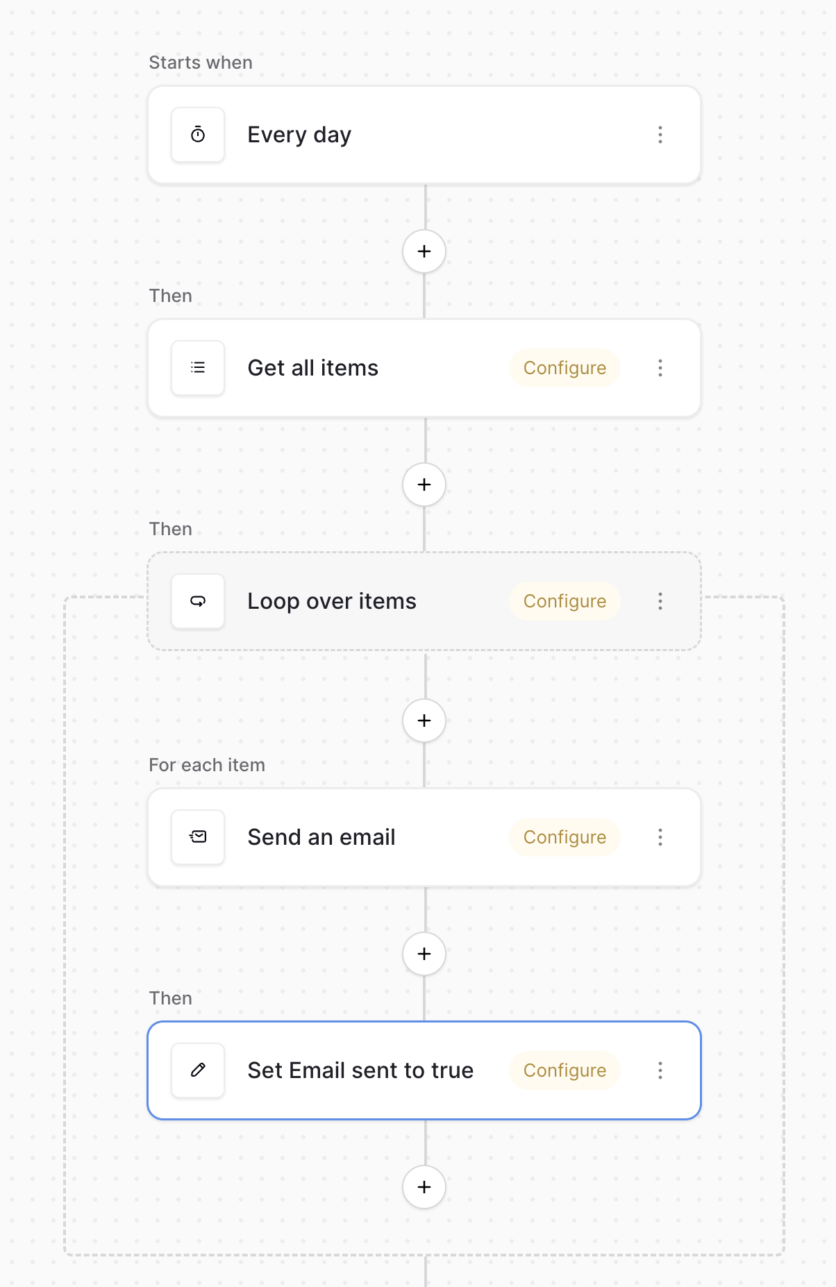This screenshot has height=1287, width=836.
Task: Configure the Loop over items step
Action: click(x=565, y=601)
